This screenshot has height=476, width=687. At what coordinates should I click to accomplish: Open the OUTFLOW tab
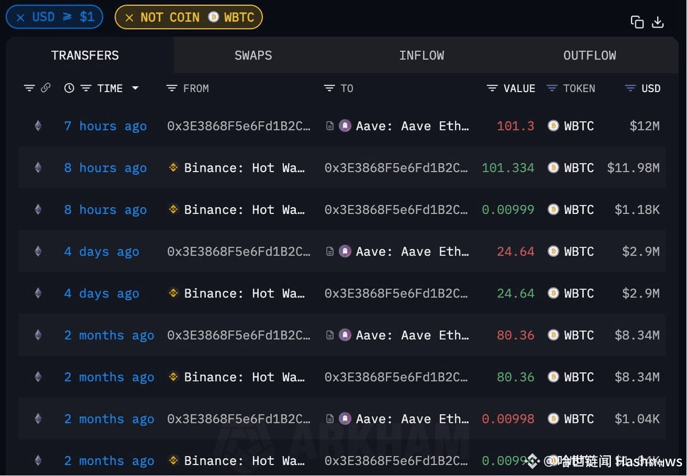coord(590,55)
